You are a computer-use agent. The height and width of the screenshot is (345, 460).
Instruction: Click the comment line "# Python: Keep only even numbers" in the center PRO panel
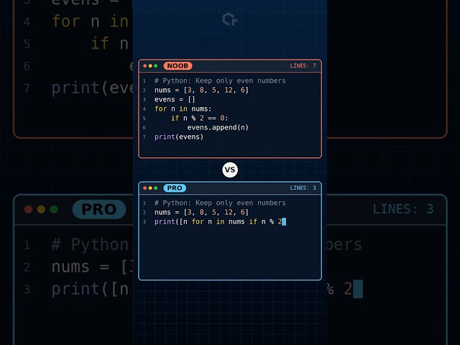click(220, 203)
